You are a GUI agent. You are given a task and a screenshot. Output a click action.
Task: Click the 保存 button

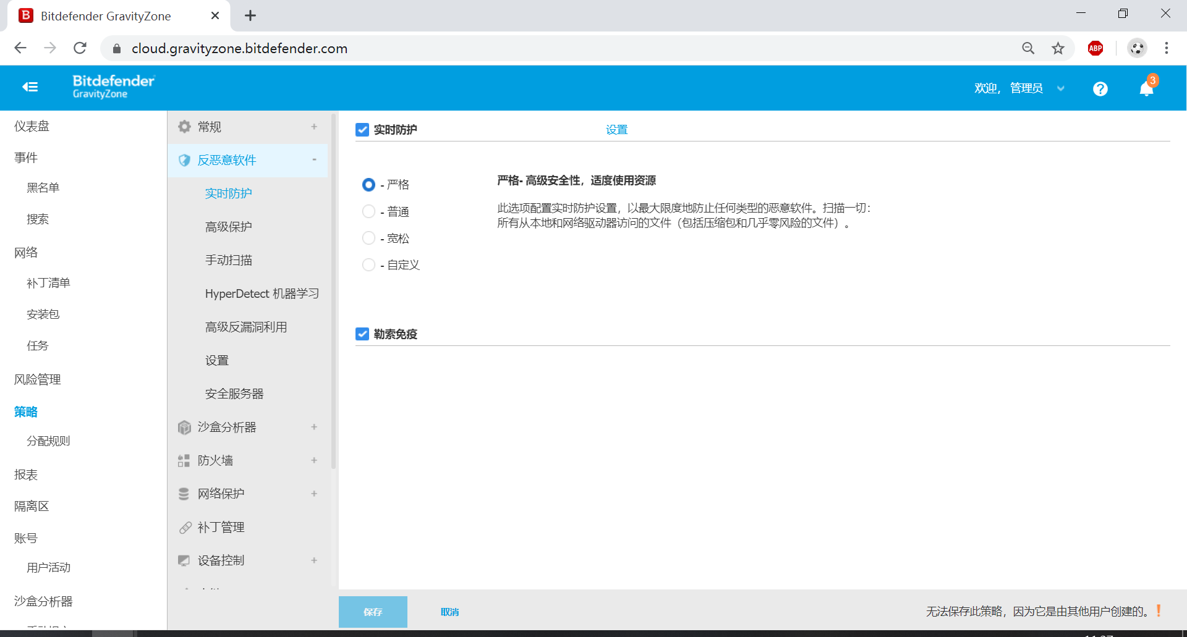(x=373, y=612)
